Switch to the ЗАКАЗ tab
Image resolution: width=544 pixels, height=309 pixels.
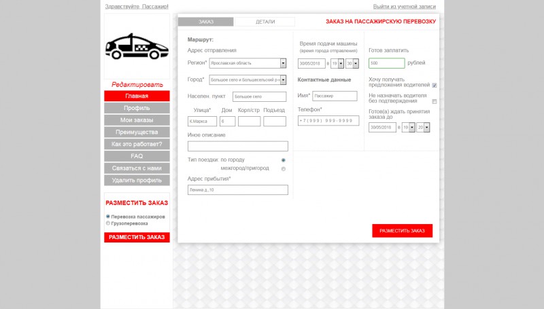coord(206,22)
